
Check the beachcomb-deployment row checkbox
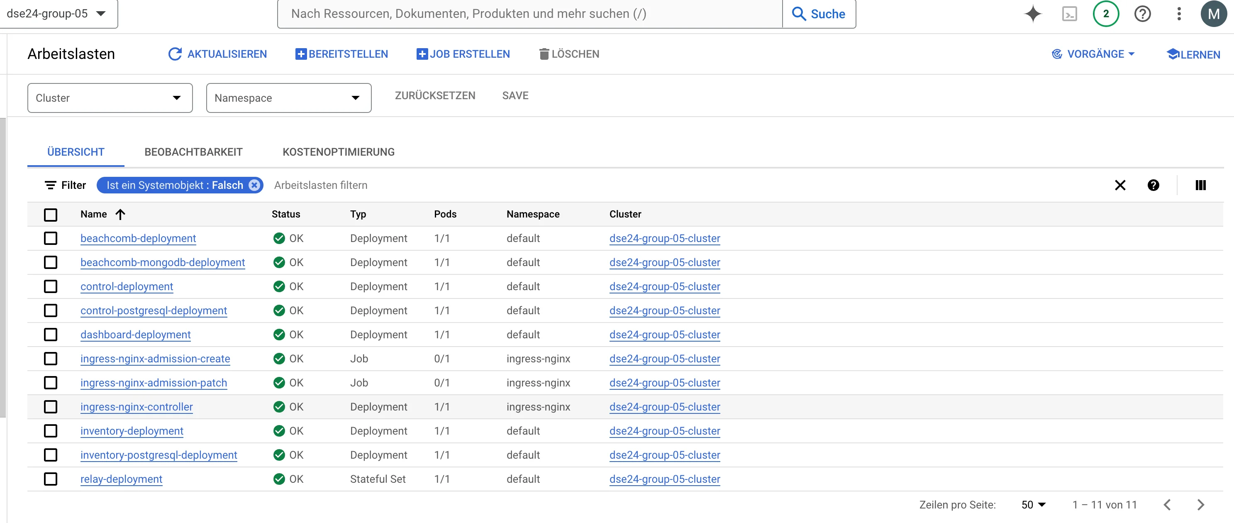tap(51, 238)
